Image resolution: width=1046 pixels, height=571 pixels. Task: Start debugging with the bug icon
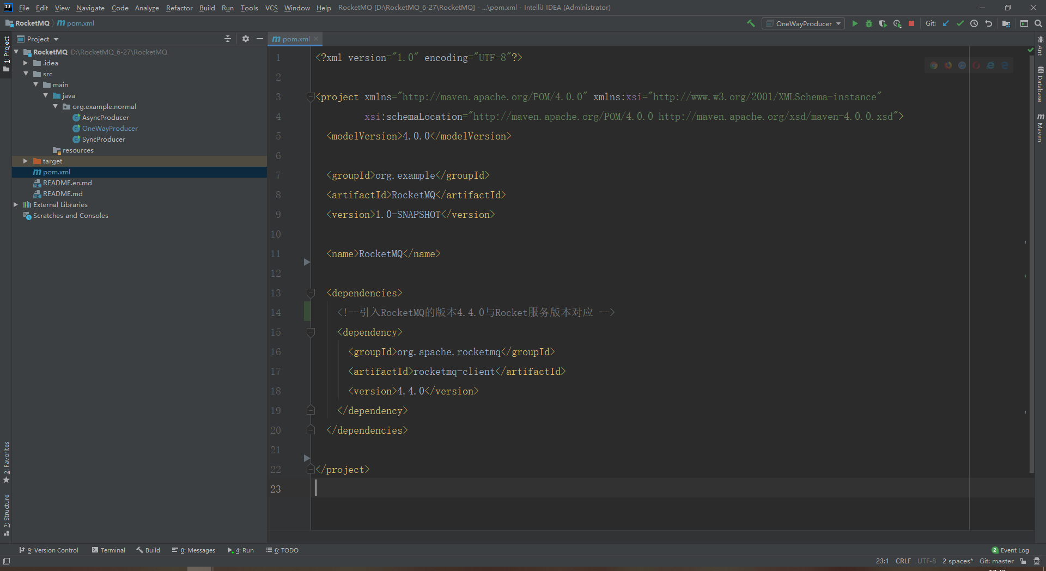coord(869,23)
